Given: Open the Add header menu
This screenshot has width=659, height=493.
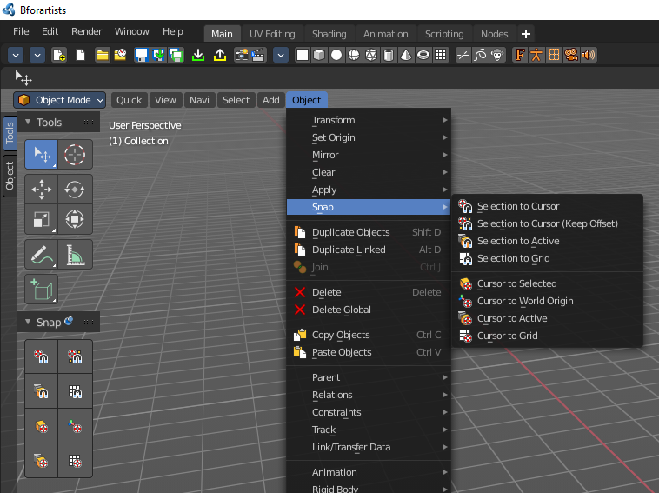Looking at the screenshot, I should pyautogui.click(x=270, y=100).
